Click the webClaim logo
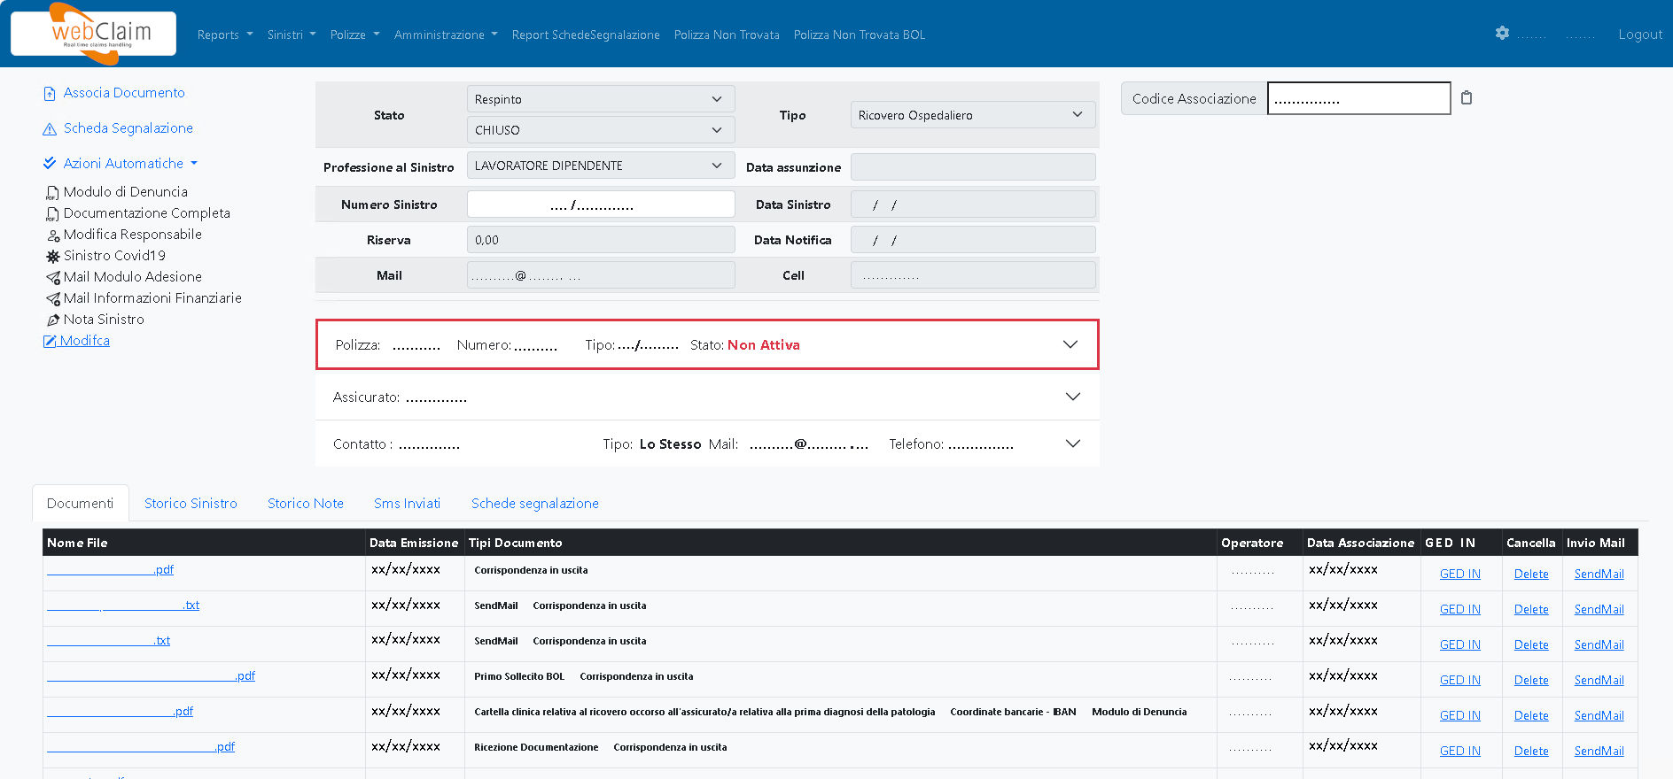 [x=93, y=34]
